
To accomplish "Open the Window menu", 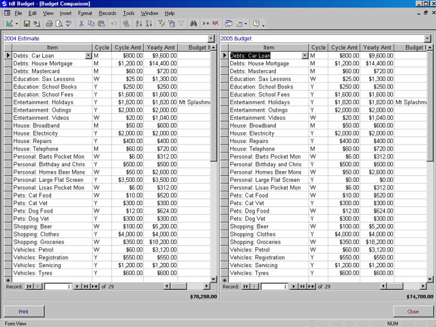I will click(x=149, y=13).
